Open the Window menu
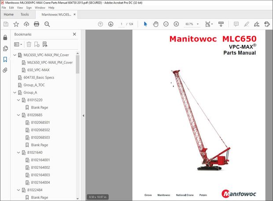The image size is (273, 201). coord(40,7)
